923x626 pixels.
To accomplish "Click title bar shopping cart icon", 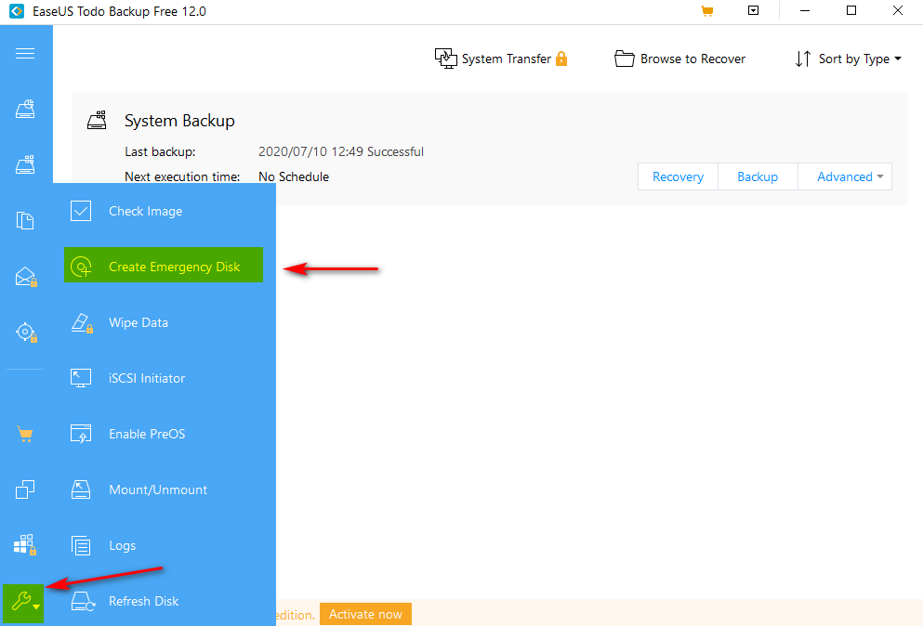I will (x=707, y=10).
